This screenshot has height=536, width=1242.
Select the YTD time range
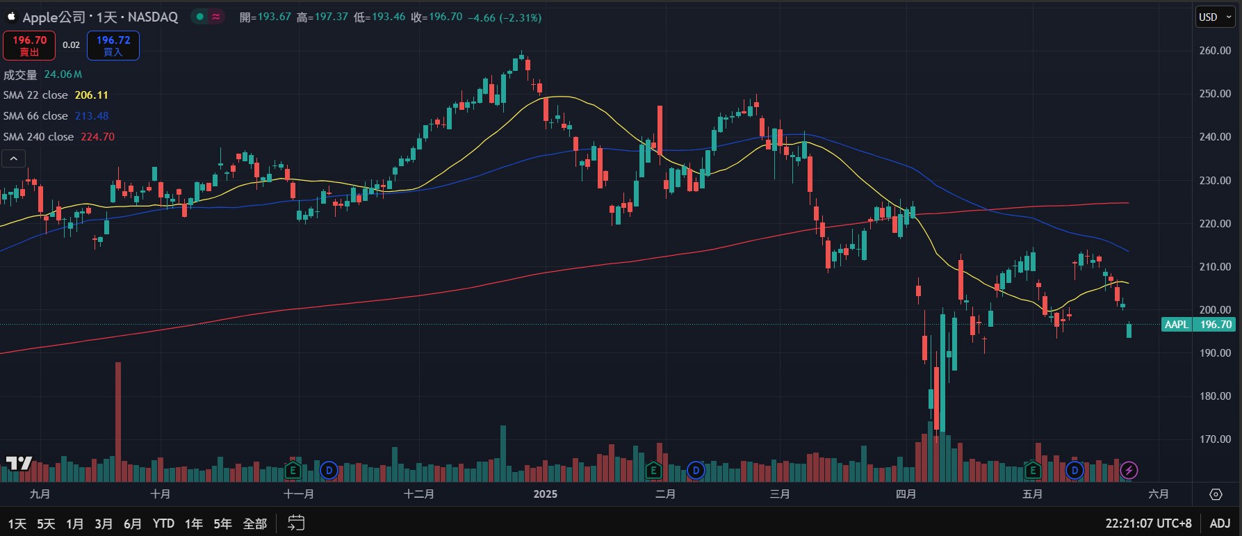[163, 523]
